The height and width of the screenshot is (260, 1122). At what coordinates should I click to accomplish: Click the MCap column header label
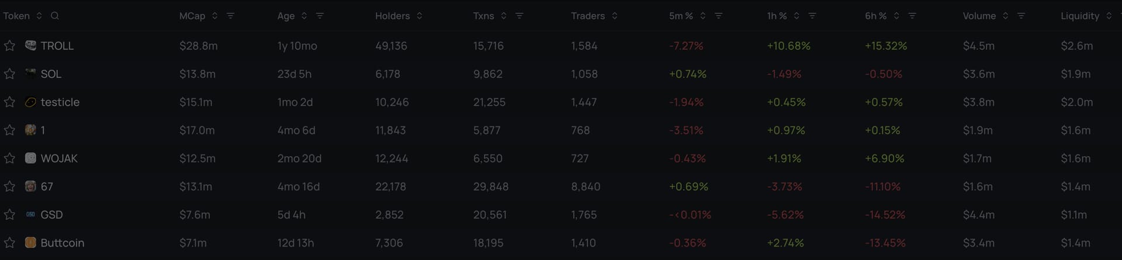pos(192,16)
